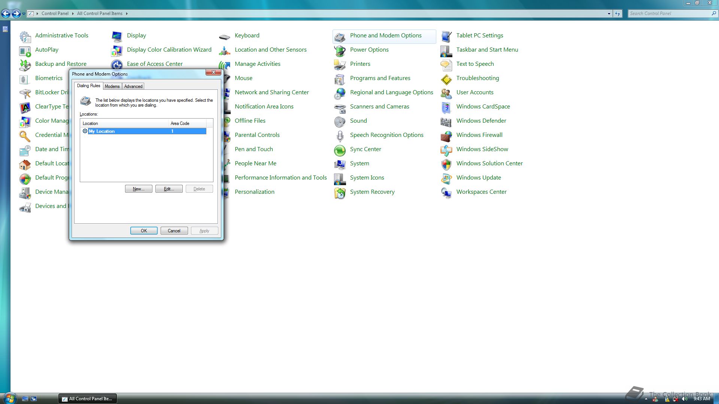The image size is (719, 404).
Task: Open the Administrative Tools icon
Action: click(25, 36)
